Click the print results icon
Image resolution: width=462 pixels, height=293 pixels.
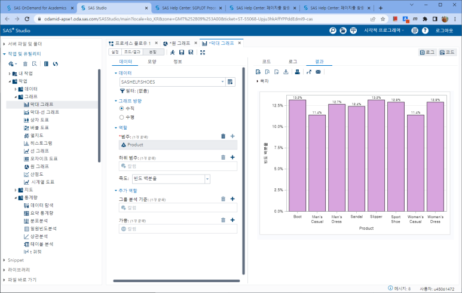click(296, 72)
